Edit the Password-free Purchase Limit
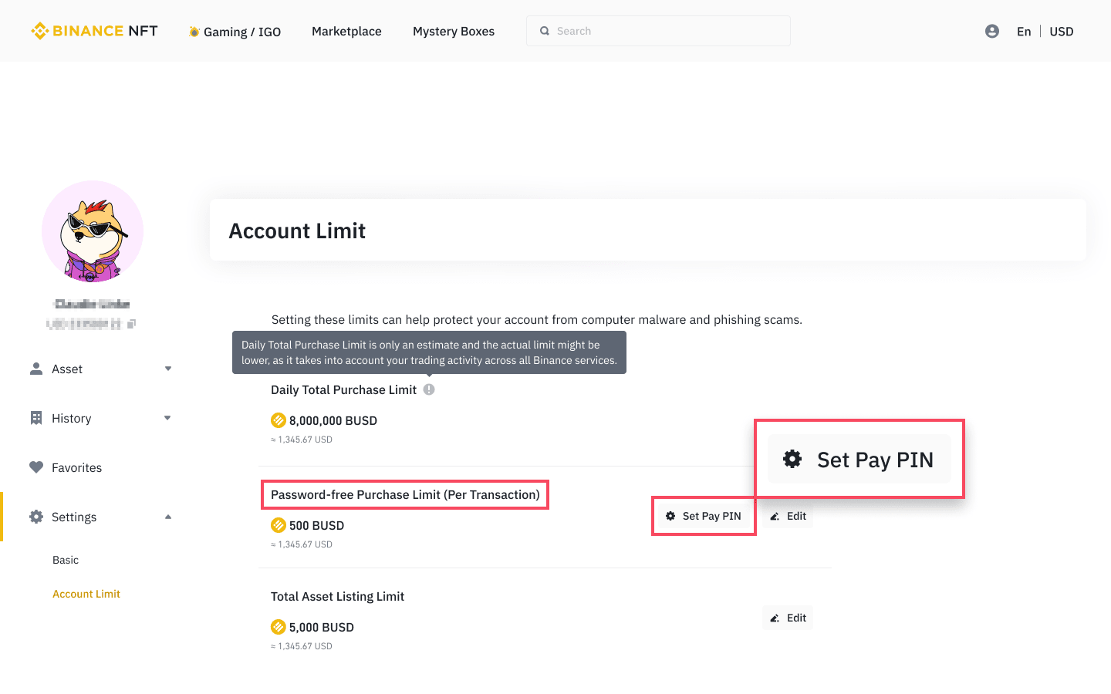This screenshot has width=1111, height=694. [x=788, y=516]
